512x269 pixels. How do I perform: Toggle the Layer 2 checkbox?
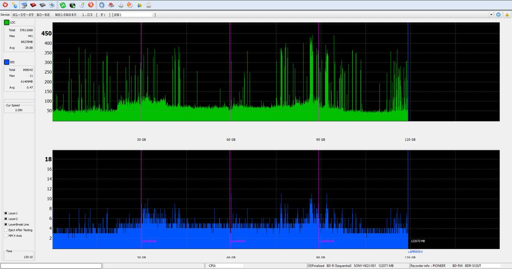(x=6, y=219)
